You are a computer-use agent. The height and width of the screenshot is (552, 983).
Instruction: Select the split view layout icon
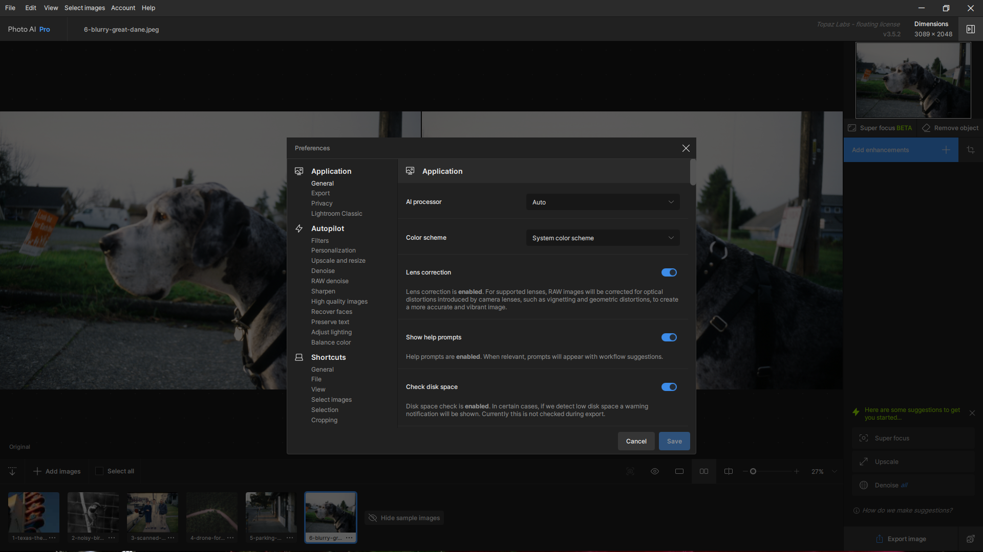tap(729, 471)
